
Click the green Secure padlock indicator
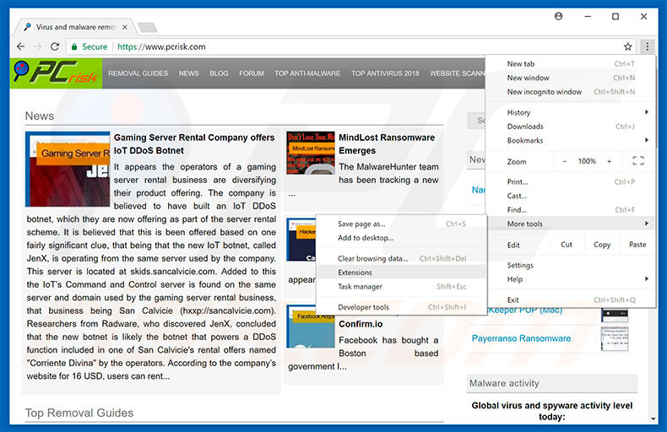click(89, 46)
